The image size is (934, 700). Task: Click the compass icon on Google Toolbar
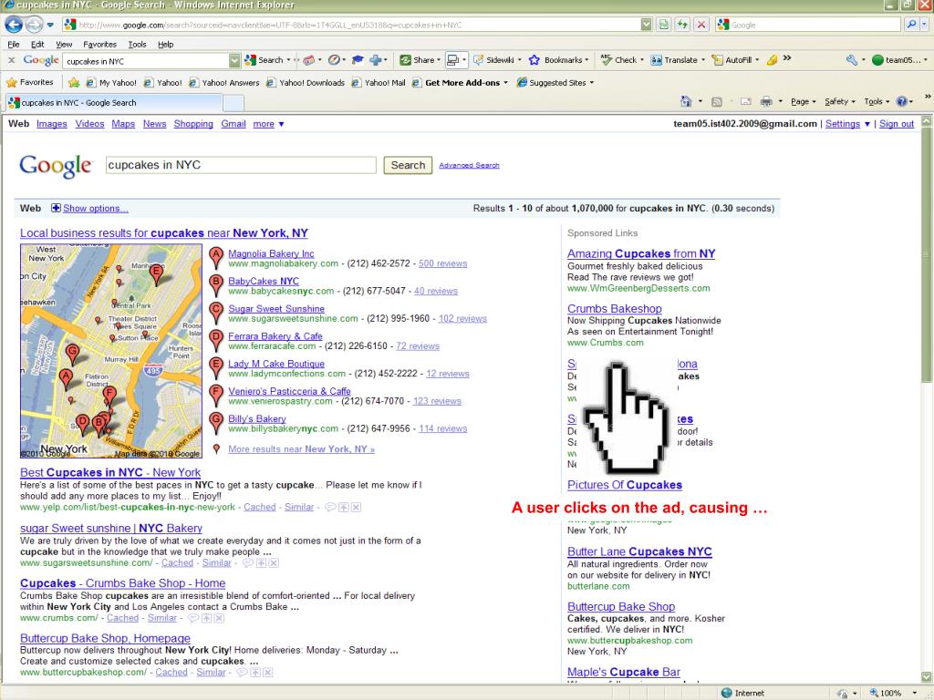coord(334,60)
